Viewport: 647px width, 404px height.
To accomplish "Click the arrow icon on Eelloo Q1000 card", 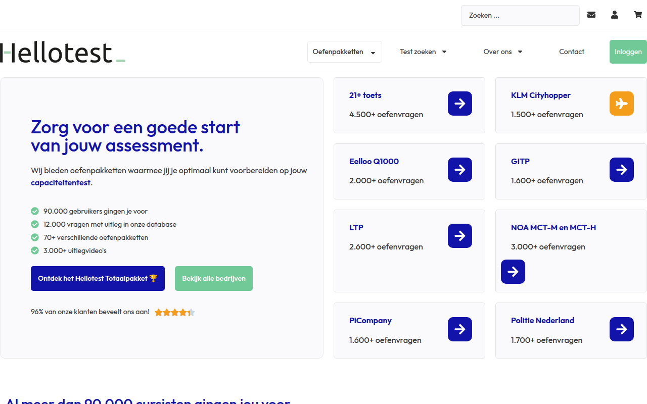I will coord(460,170).
